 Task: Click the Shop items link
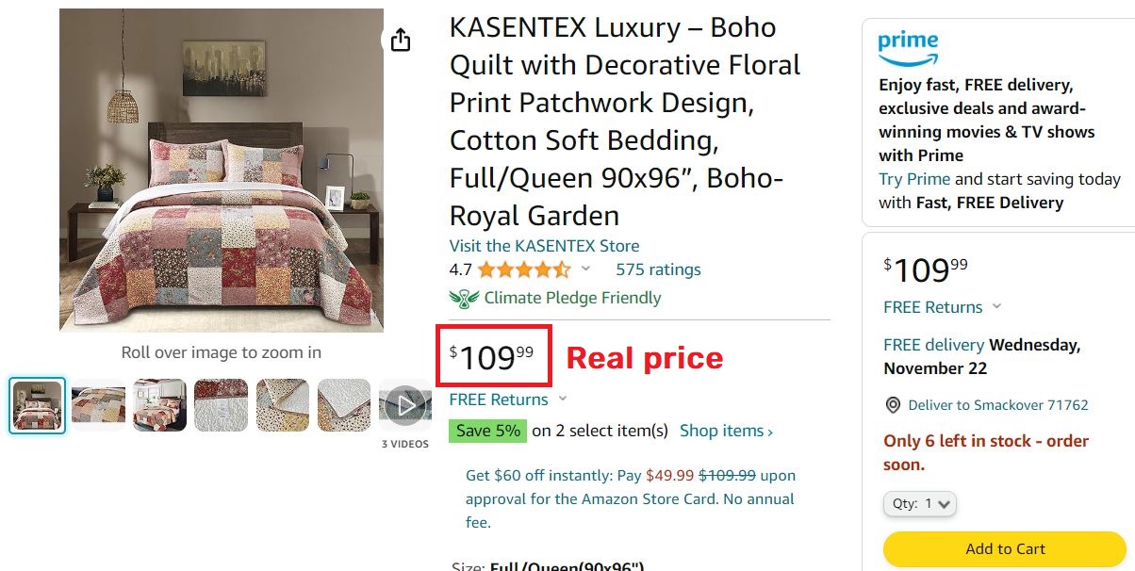tap(721, 431)
